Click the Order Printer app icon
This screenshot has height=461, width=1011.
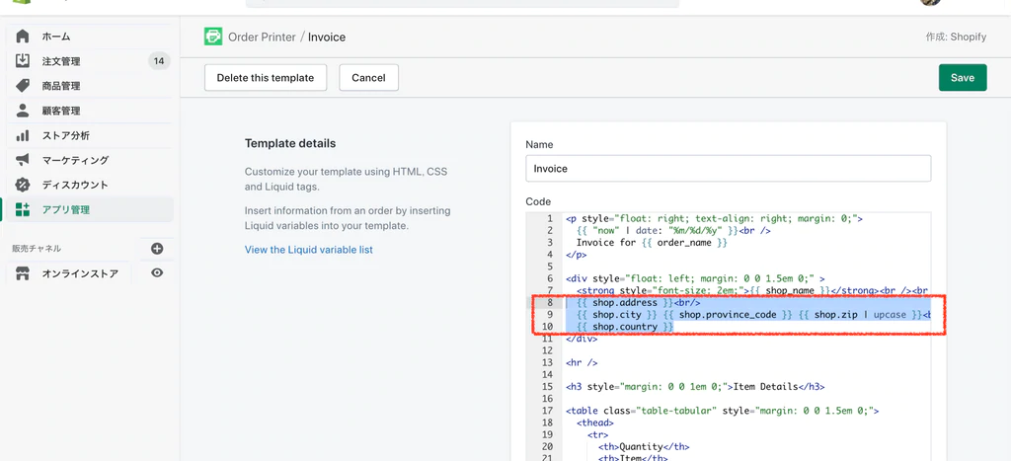[x=213, y=38]
